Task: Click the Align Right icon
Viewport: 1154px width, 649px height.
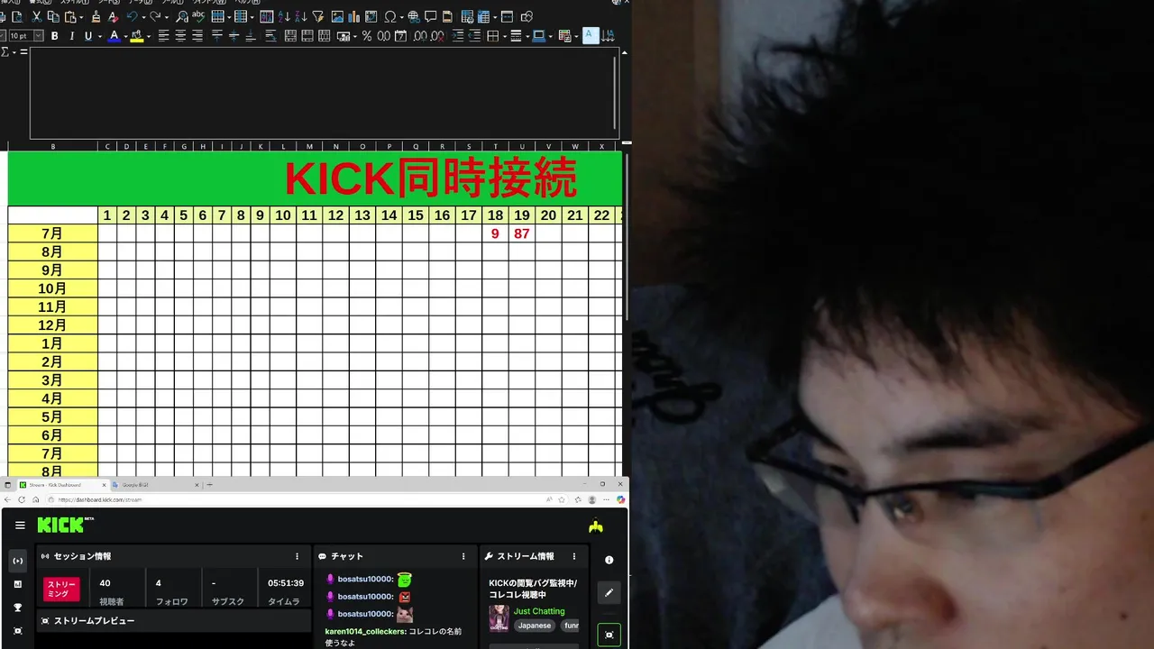Action: (197, 36)
